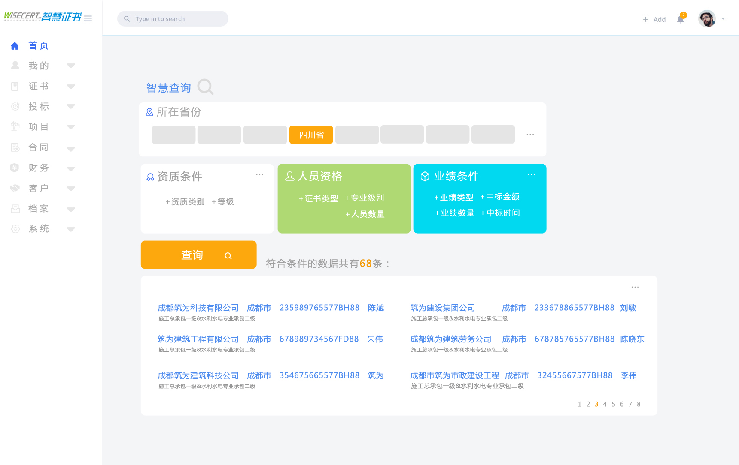739x465 pixels.
Task: Toggle the hamburger menu next to logo
Action: point(88,18)
